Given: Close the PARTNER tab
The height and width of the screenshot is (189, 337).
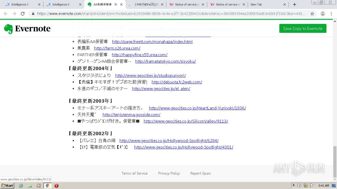Looking at the screenshot, I should [162, 4].
